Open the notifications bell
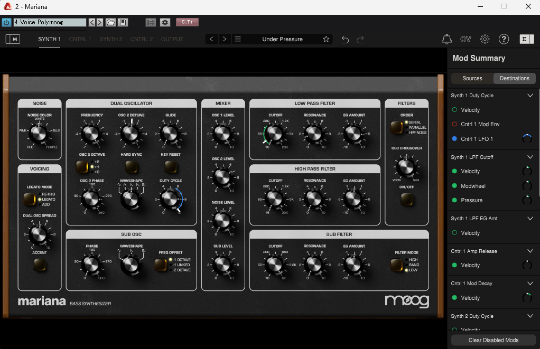 pos(446,39)
